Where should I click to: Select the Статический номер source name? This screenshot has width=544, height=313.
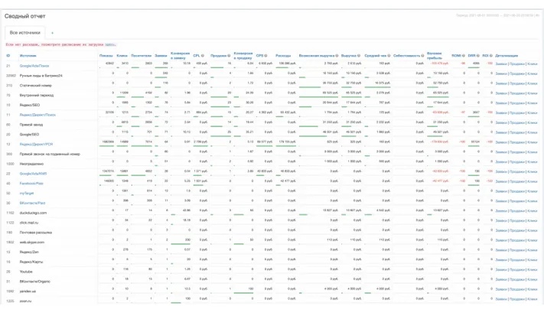(36, 86)
